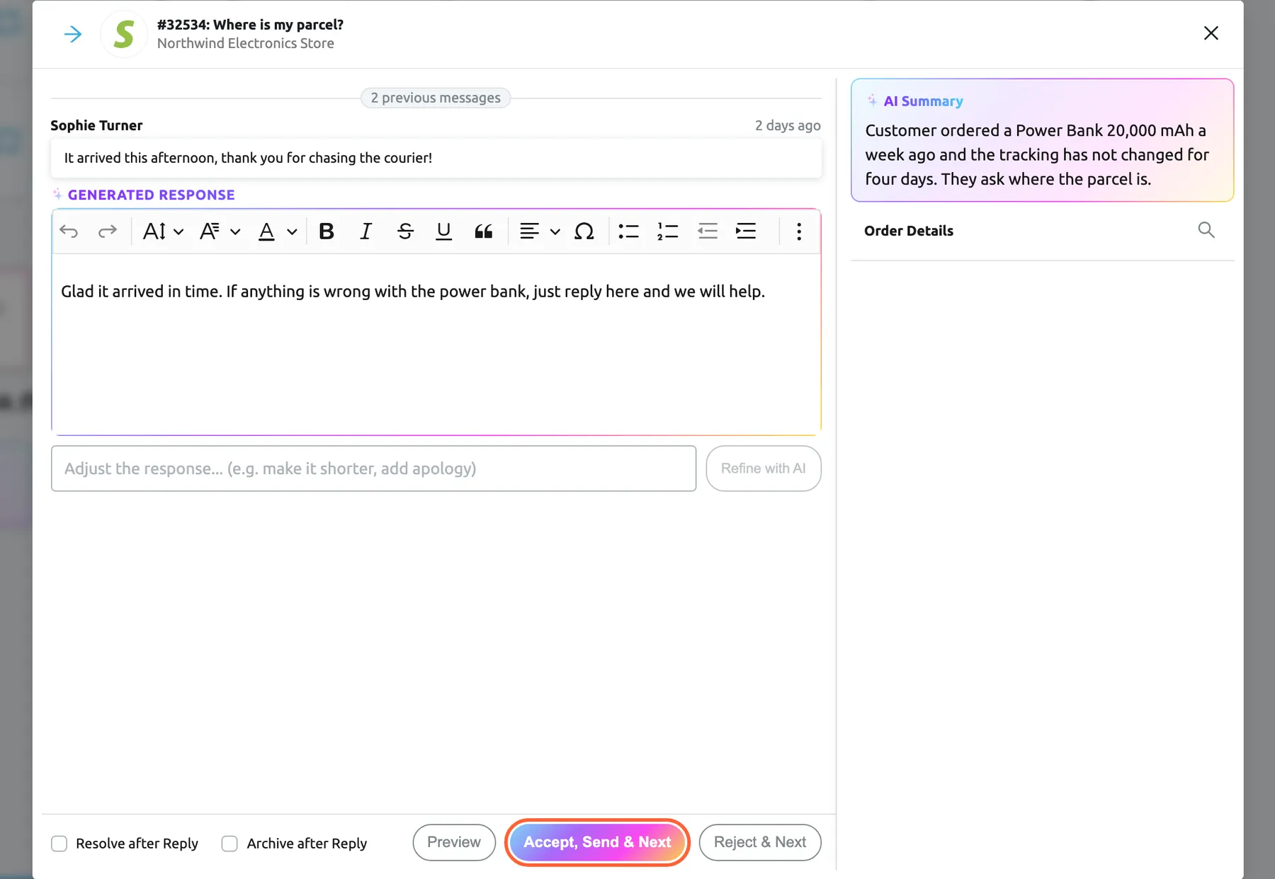Toggle bold formatting

tap(326, 231)
